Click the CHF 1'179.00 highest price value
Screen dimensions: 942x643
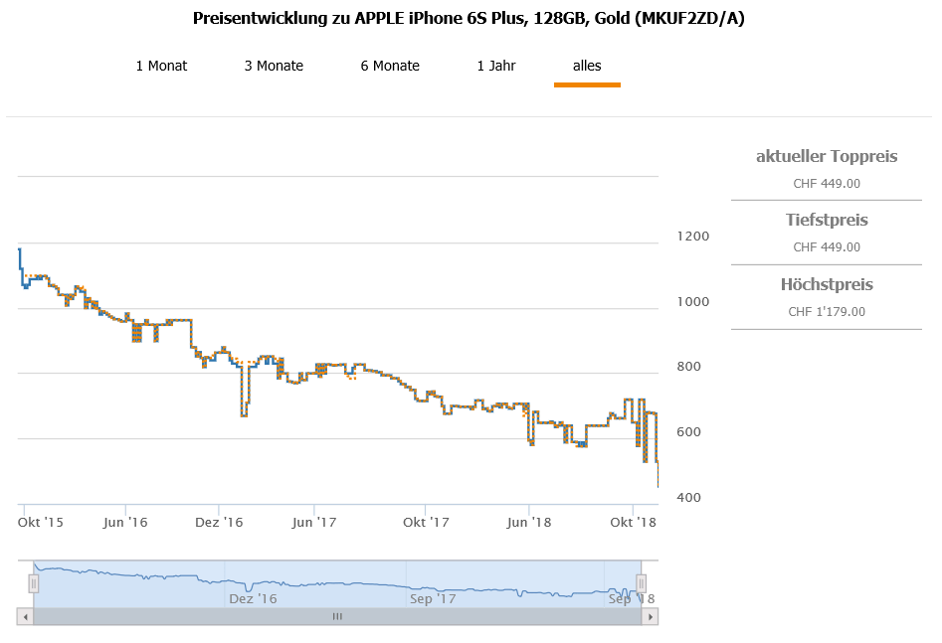[827, 311]
